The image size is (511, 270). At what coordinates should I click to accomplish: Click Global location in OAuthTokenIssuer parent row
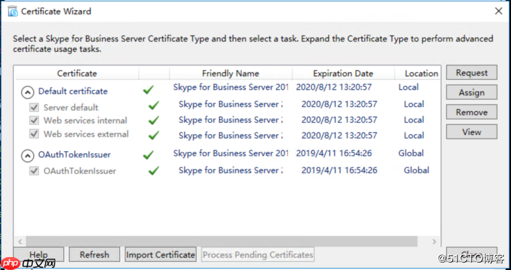coord(411,153)
